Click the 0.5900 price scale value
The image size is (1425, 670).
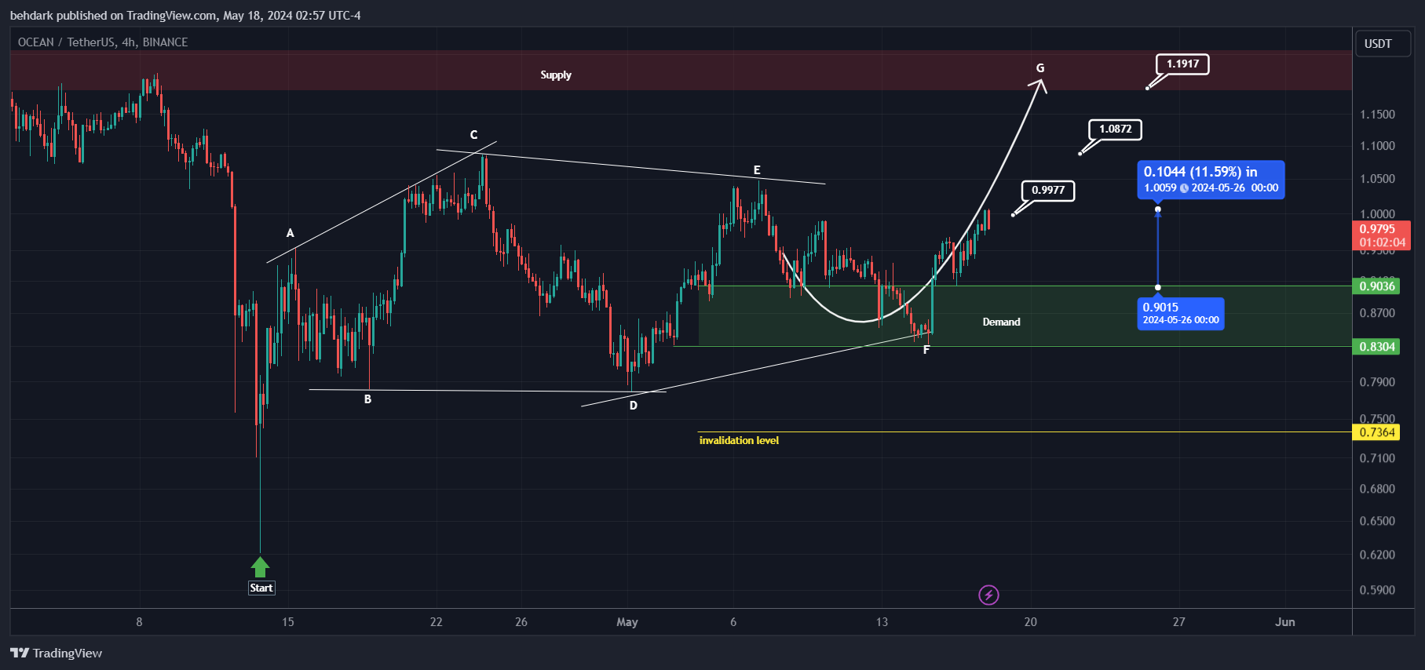[x=1377, y=590]
